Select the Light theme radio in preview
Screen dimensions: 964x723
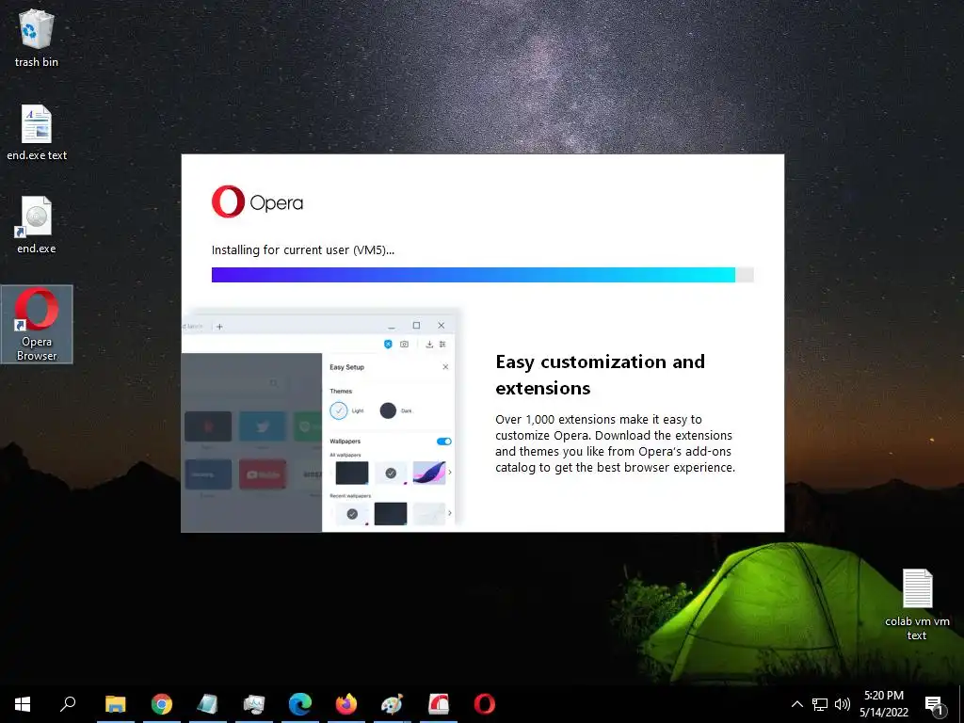(339, 410)
